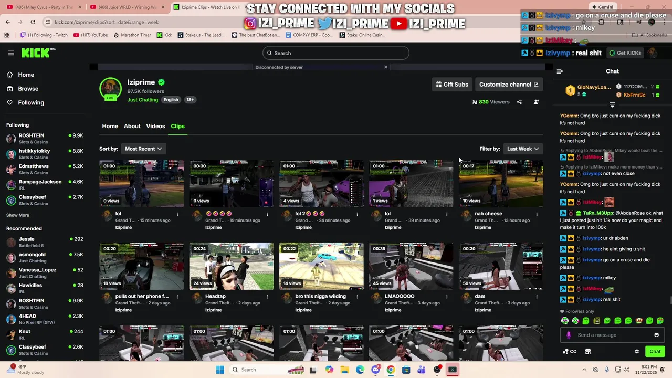Go to Home in the sidebar

click(x=26, y=75)
